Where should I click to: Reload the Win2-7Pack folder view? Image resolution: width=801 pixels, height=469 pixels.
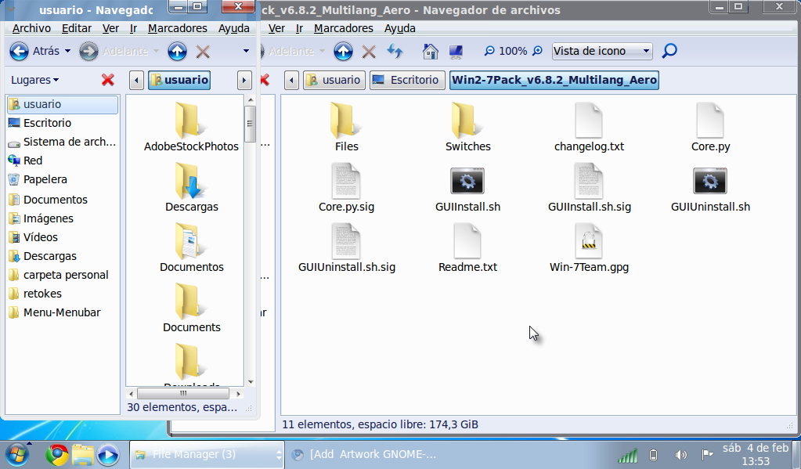(x=395, y=51)
